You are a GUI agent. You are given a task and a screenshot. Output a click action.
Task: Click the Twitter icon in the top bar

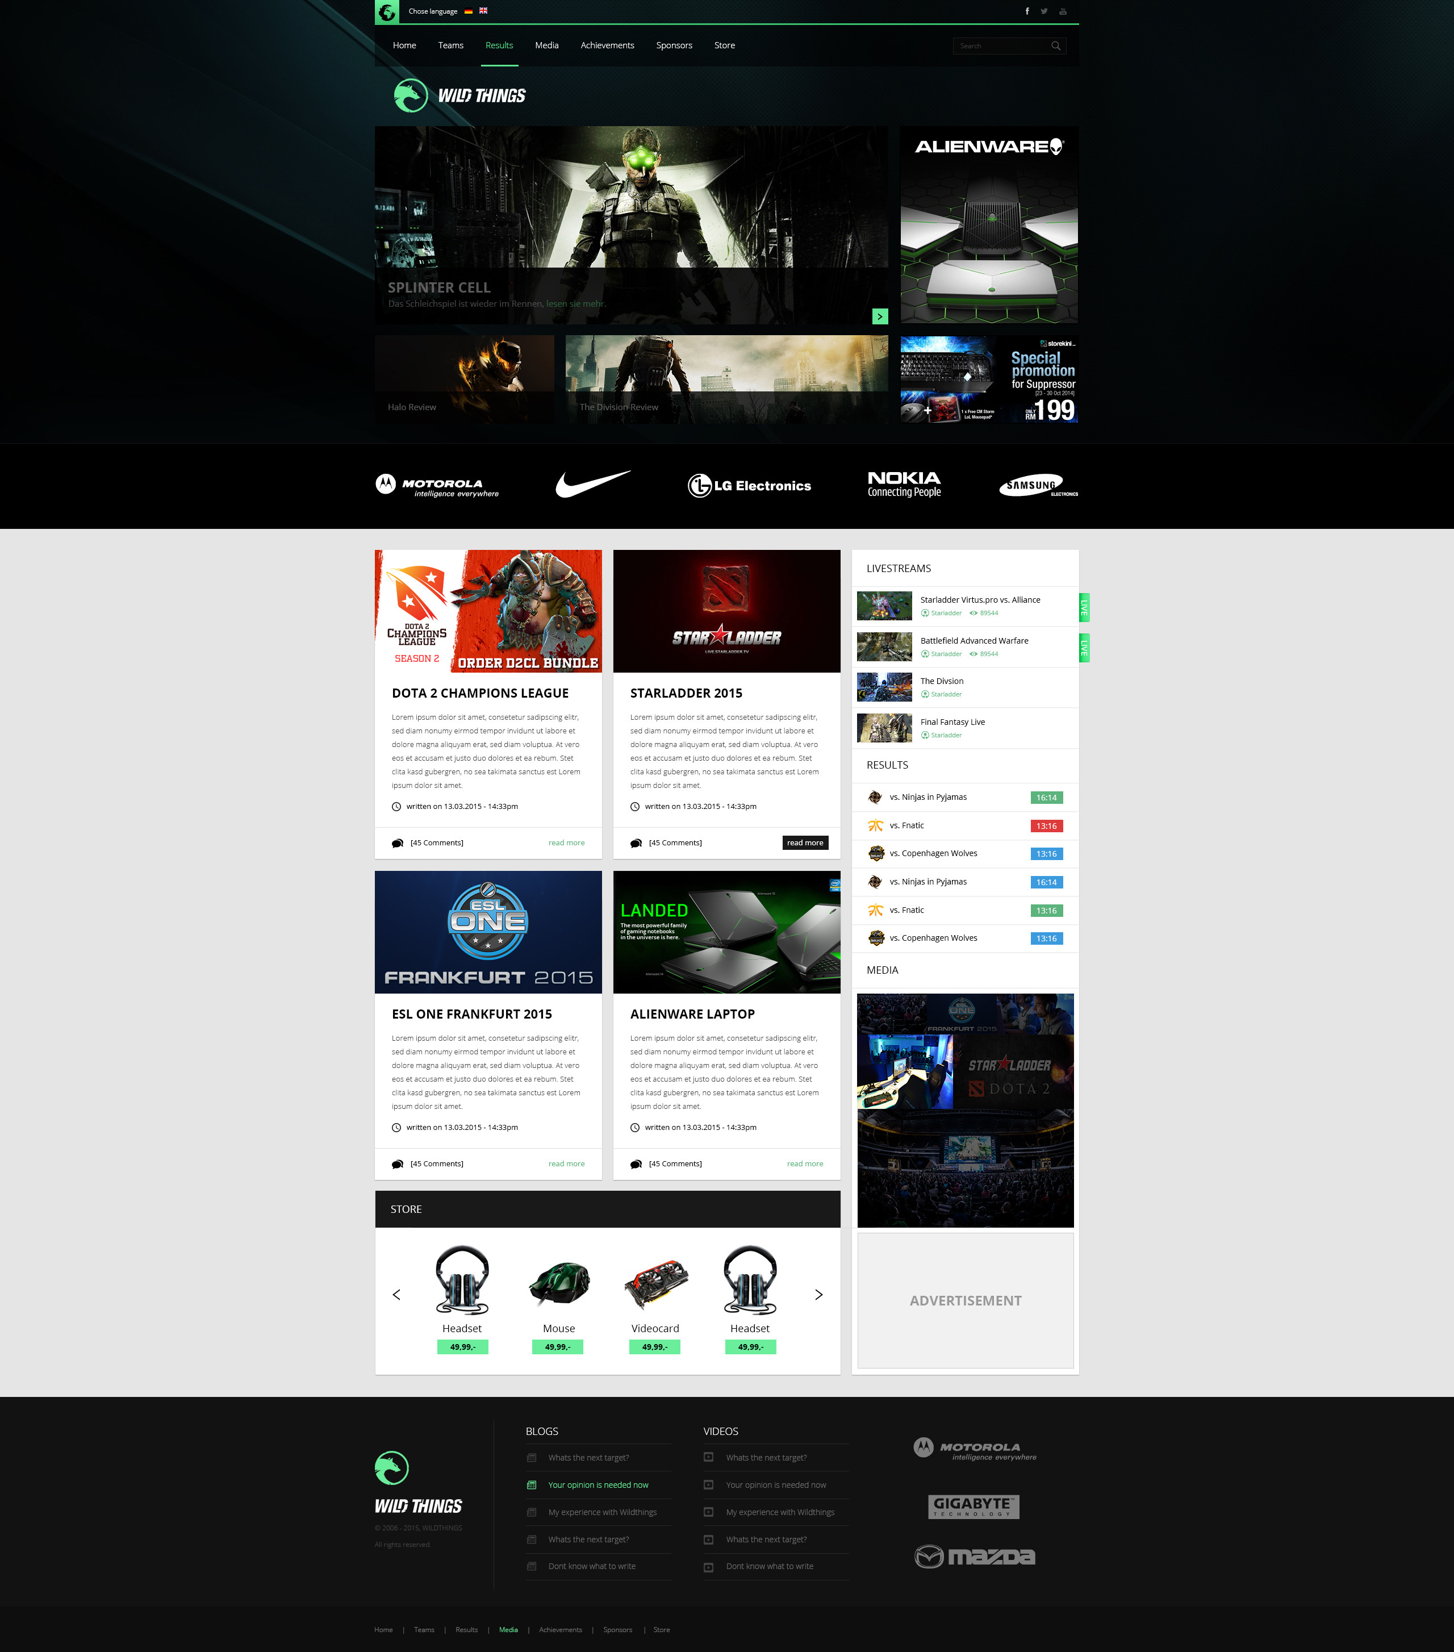point(1044,11)
